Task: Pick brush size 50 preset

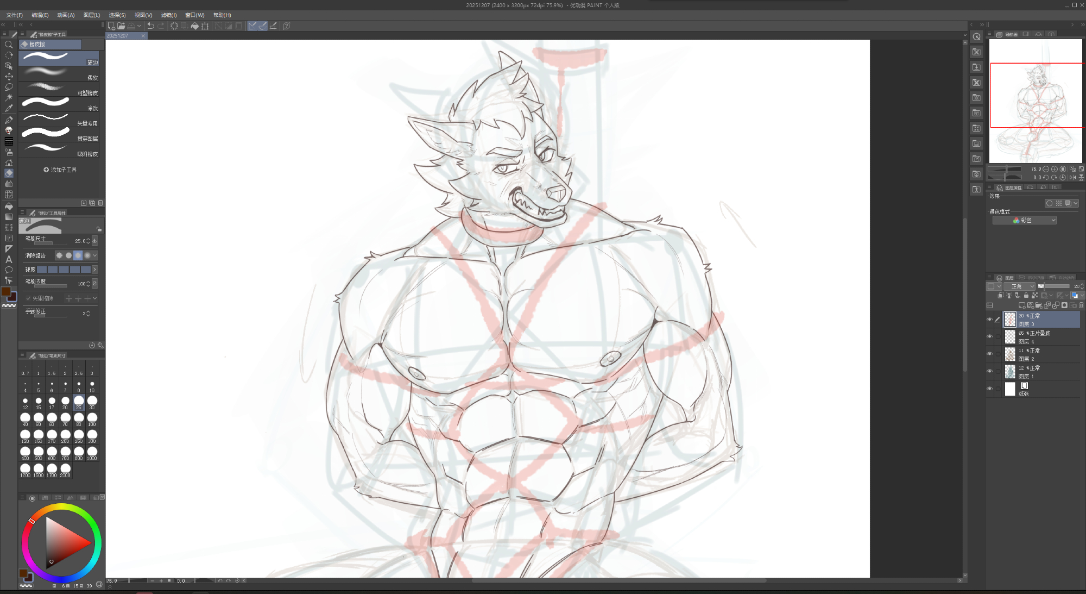Action: [x=39, y=419]
